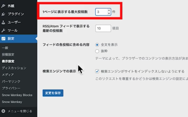Open メディア settings page
Screen dimensions: 188x117
tap(7, 75)
